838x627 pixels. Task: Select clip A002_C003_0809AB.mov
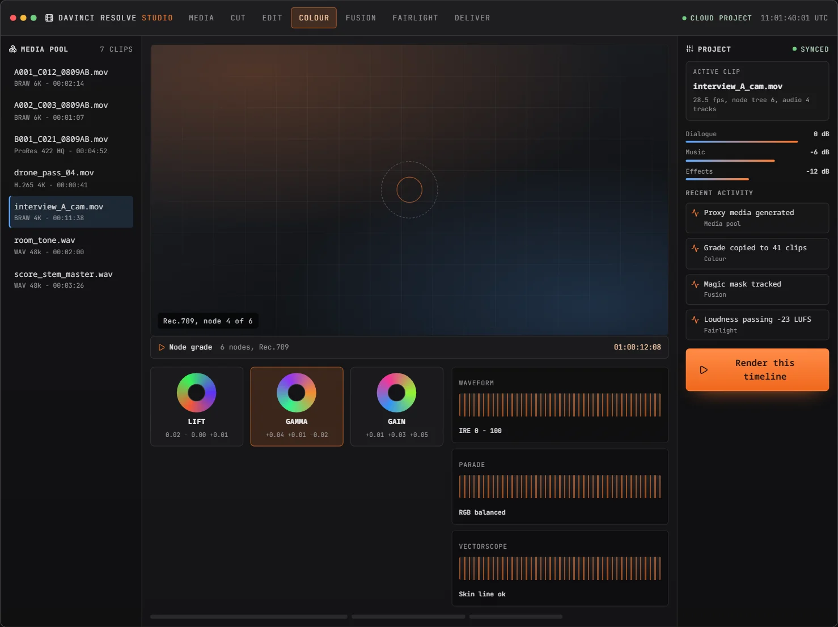pos(71,111)
